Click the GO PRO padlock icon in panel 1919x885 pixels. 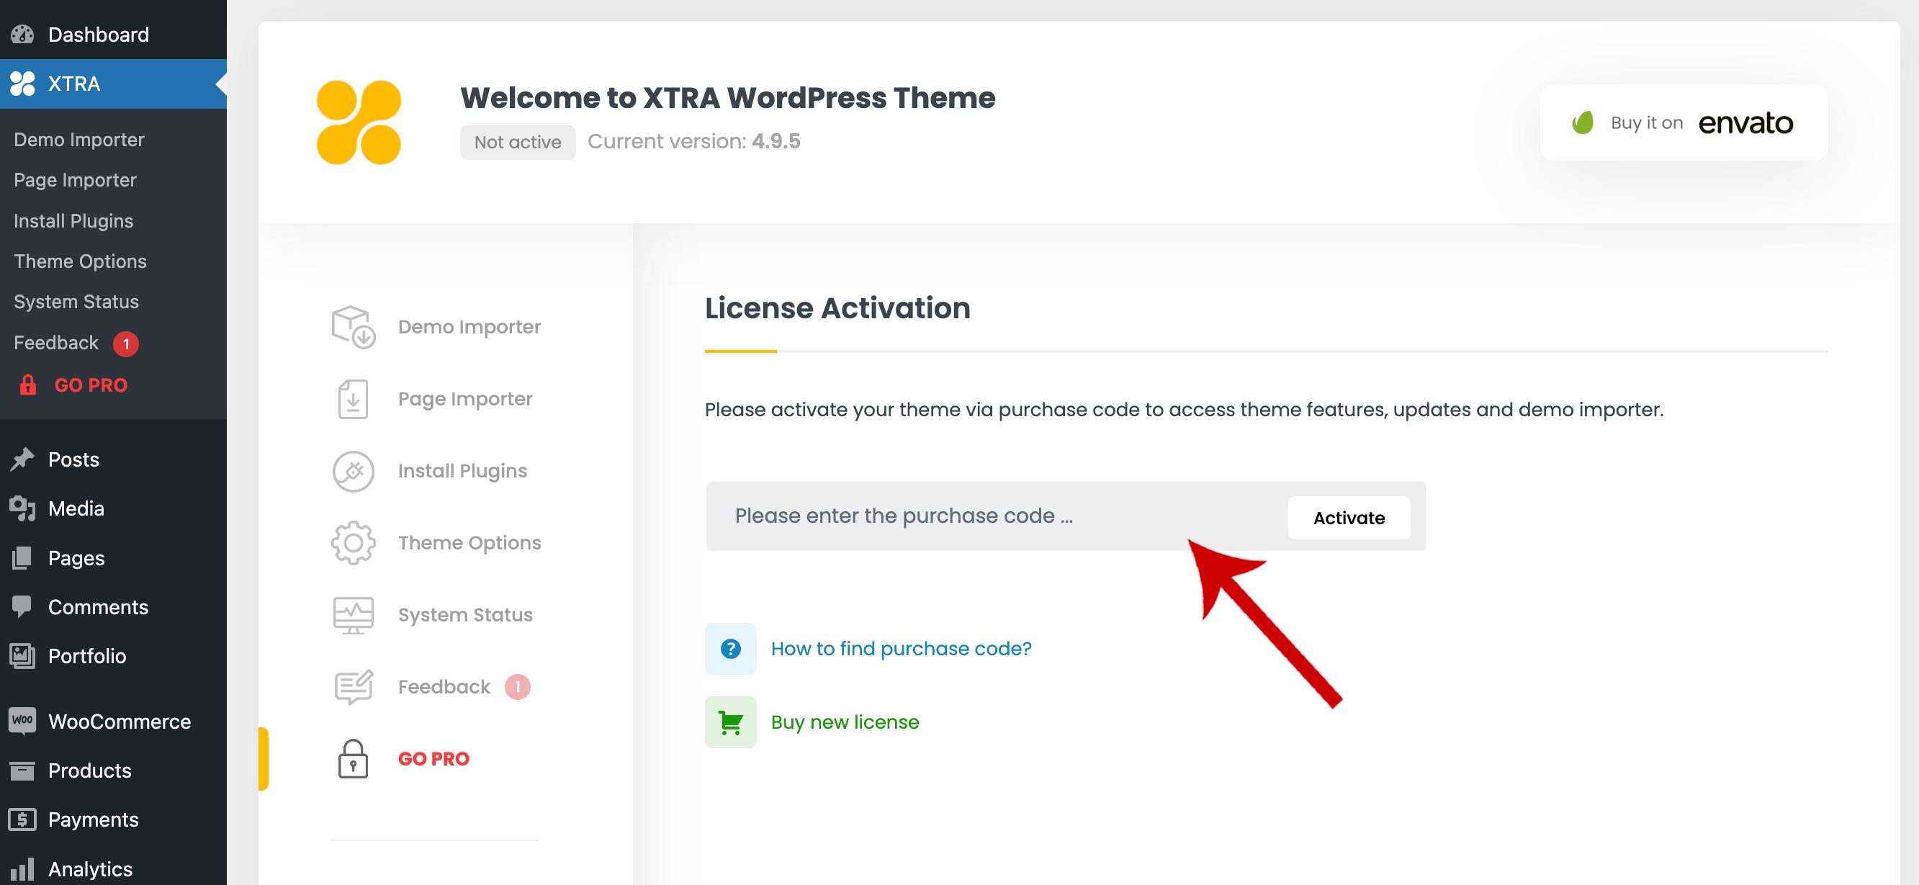[x=352, y=758]
